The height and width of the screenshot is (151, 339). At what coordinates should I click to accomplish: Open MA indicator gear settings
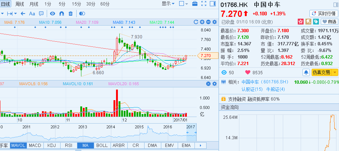pos(215,22)
